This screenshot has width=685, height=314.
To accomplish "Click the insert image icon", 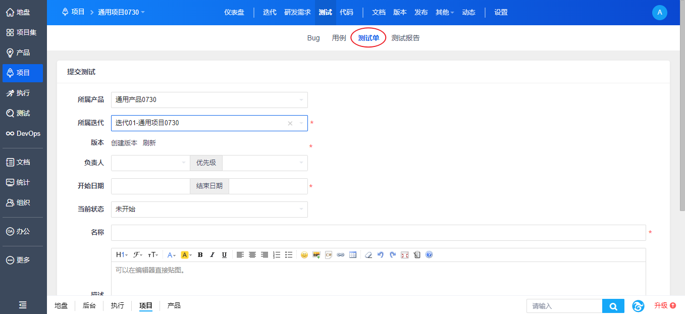I will click(317, 255).
